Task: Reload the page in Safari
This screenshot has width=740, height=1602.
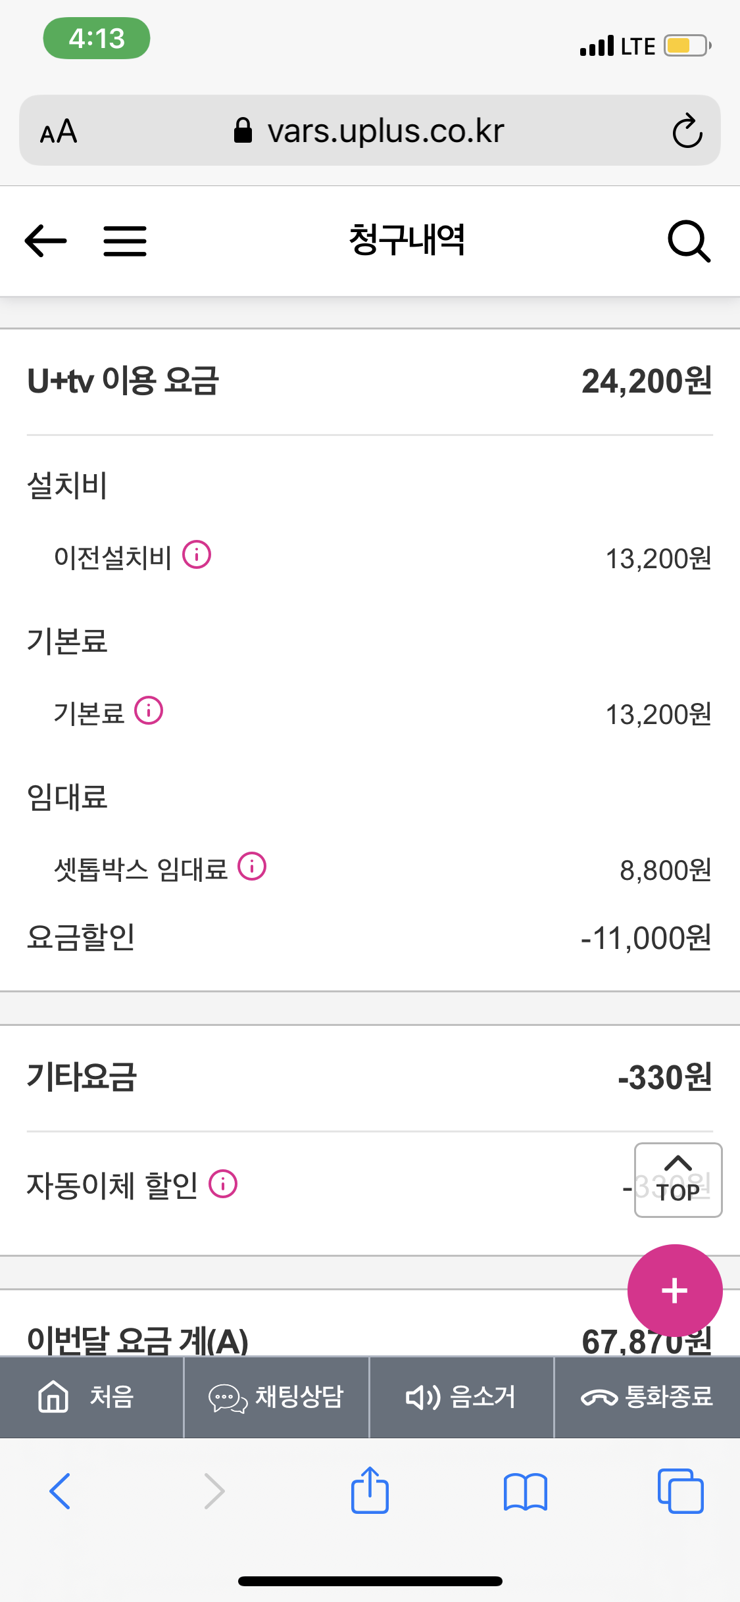Action: tap(687, 131)
